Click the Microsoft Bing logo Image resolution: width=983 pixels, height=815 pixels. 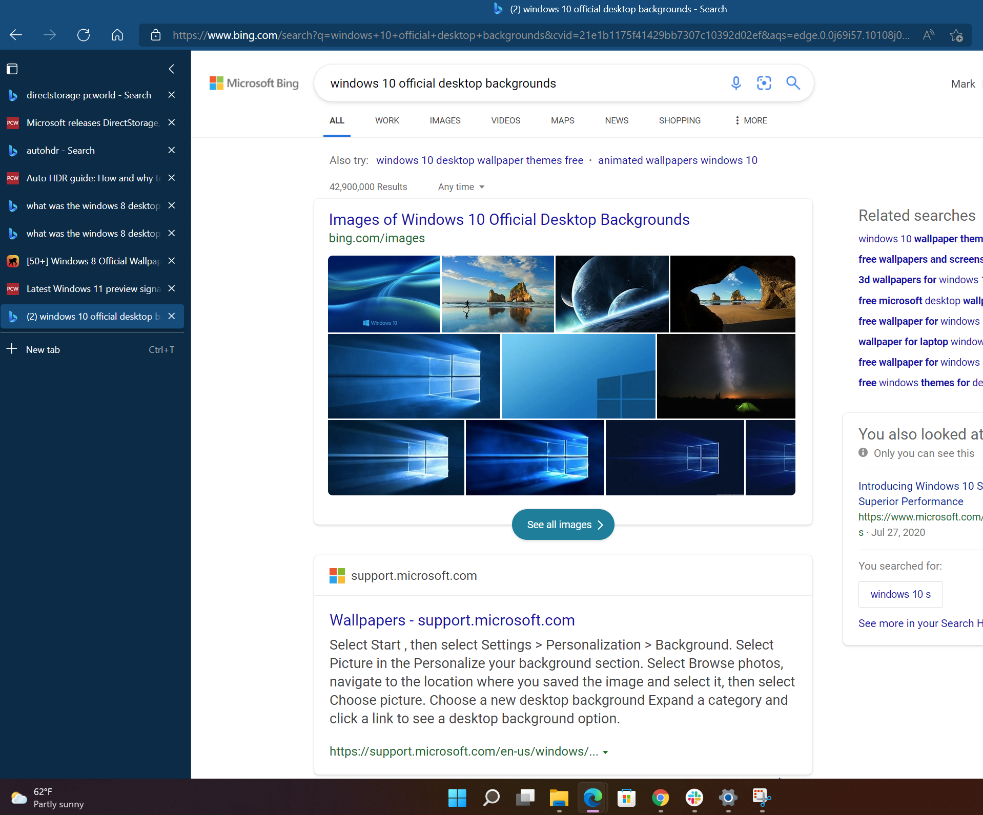click(x=254, y=83)
